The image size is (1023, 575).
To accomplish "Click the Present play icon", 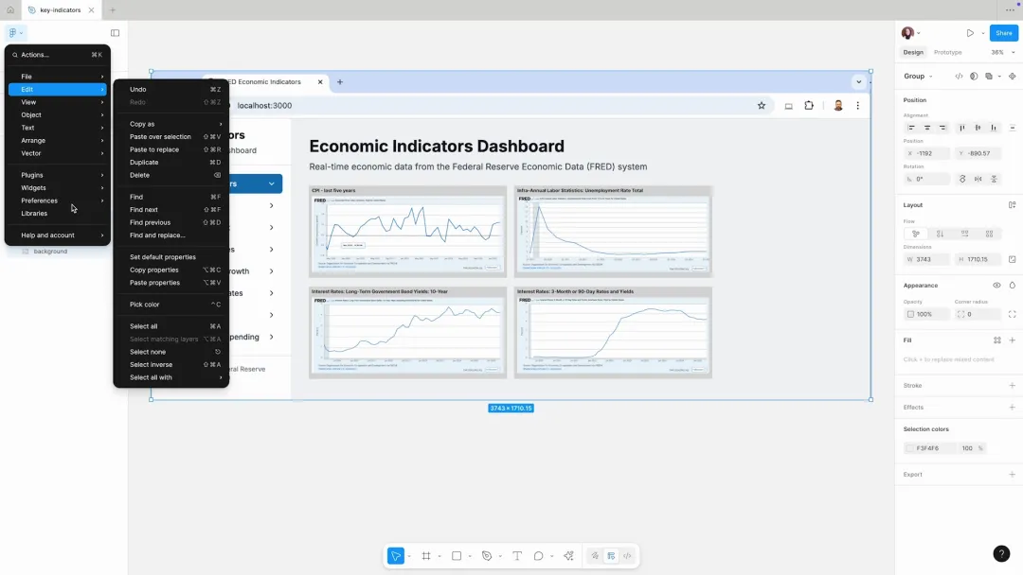I will (x=970, y=33).
